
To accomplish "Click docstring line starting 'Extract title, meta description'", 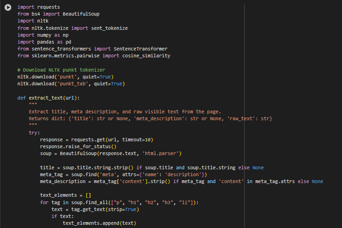I will [x=125, y=112].
